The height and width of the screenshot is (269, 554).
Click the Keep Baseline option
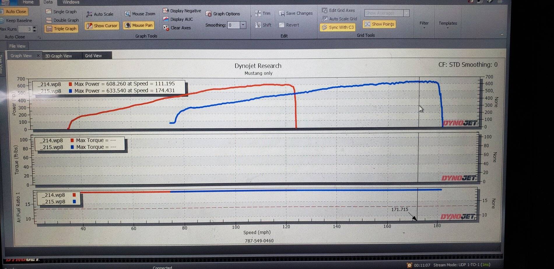(x=16, y=20)
